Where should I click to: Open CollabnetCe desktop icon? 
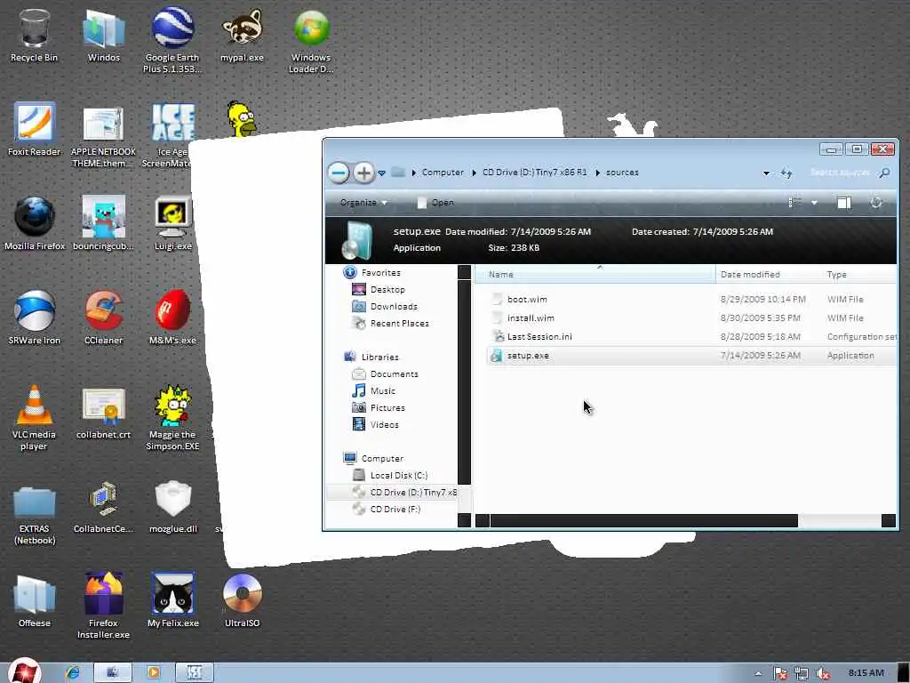click(103, 506)
